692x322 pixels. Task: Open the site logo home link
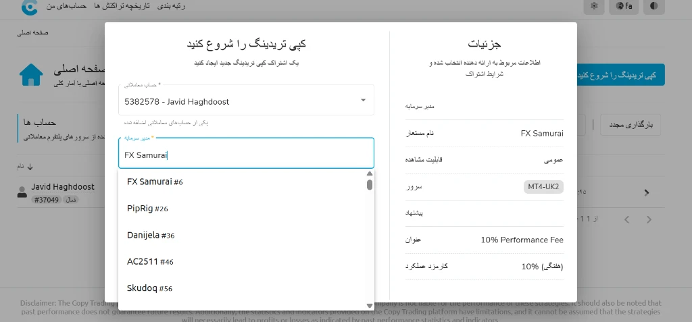coord(30,7)
